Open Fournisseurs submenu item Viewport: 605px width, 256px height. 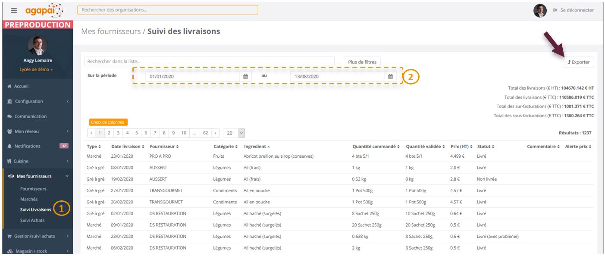pos(33,189)
